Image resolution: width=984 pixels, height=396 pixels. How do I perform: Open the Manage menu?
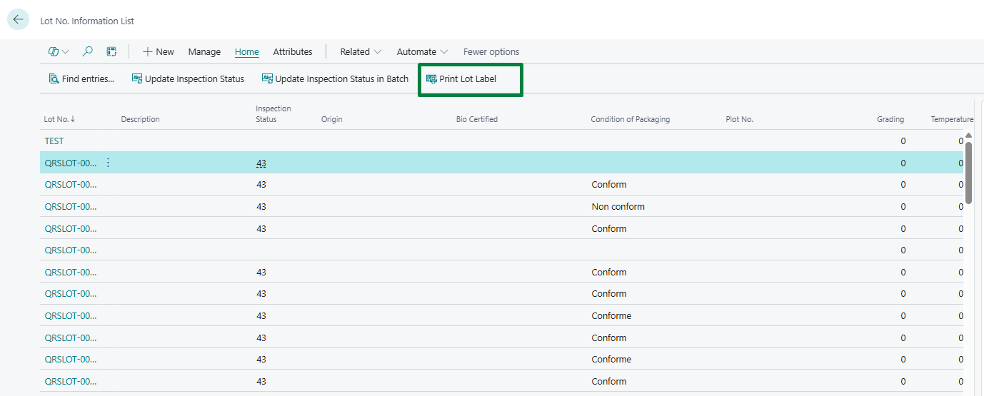pyautogui.click(x=204, y=51)
